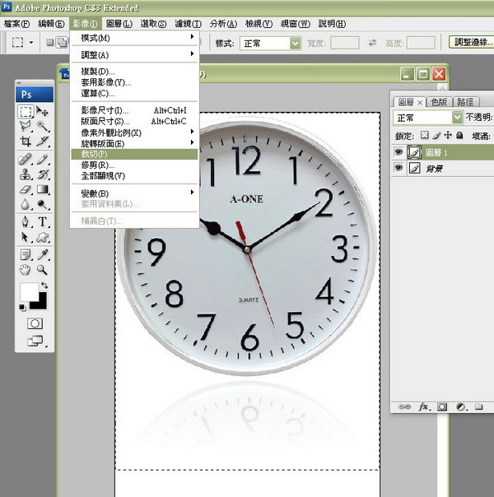Viewport: 494px width, 497px height.
Task: Select the Eraser tool
Action: pyautogui.click(x=26, y=189)
